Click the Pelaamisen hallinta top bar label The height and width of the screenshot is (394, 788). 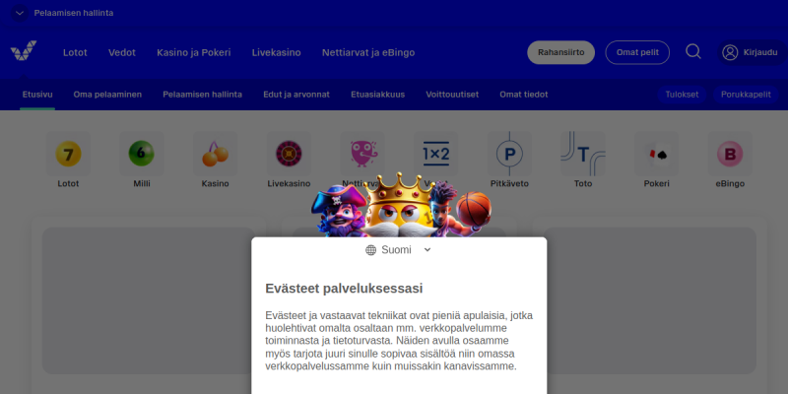(x=74, y=13)
